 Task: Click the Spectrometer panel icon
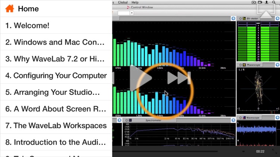tap(130, 120)
